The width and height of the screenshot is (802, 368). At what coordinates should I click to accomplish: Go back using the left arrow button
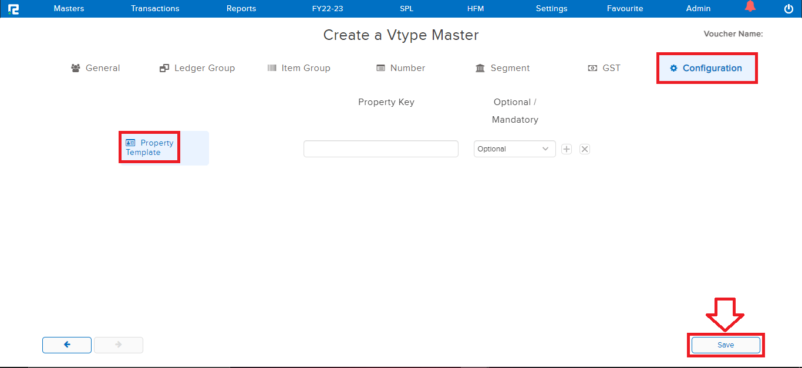(66, 345)
